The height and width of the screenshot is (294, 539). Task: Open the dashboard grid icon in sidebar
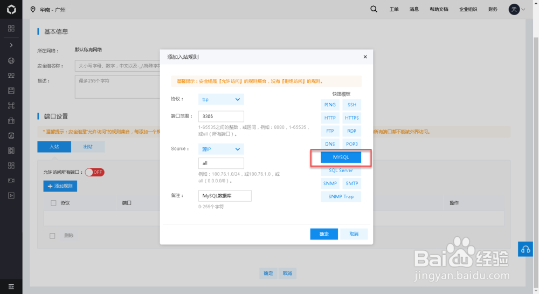(11, 29)
